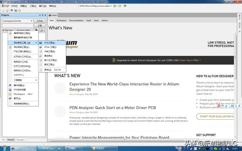242x151 pixels.
Task: Open 系统参数选择 preferences entry
Action: [23, 103]
